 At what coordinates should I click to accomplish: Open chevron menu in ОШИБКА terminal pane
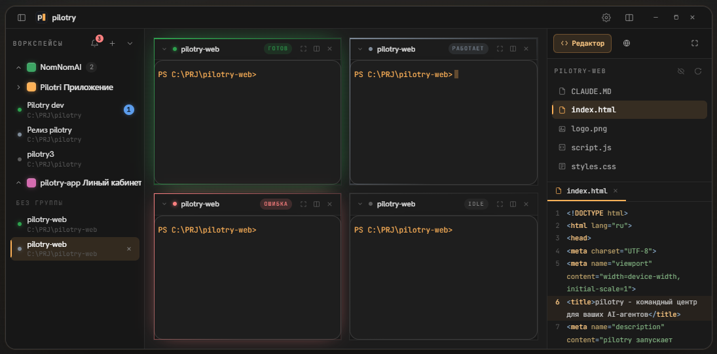(164, 204)
